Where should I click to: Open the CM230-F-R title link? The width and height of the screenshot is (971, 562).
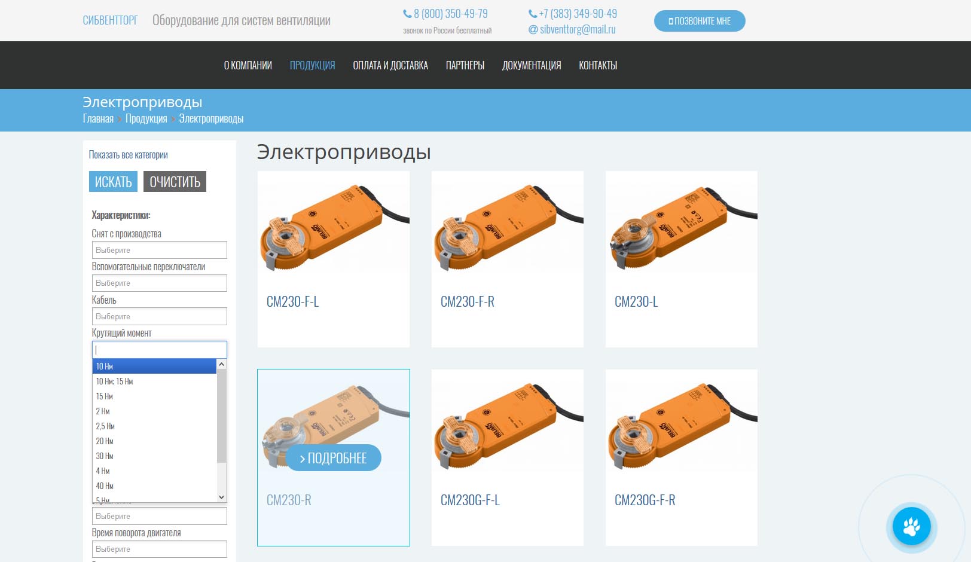pyautogui.click(x=468, y=302)
